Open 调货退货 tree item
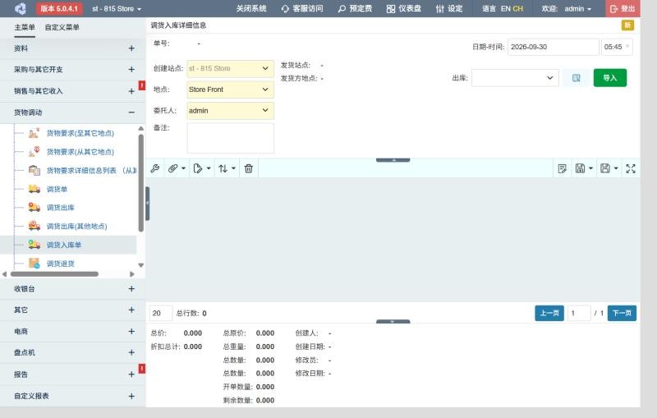 point(60,264)
